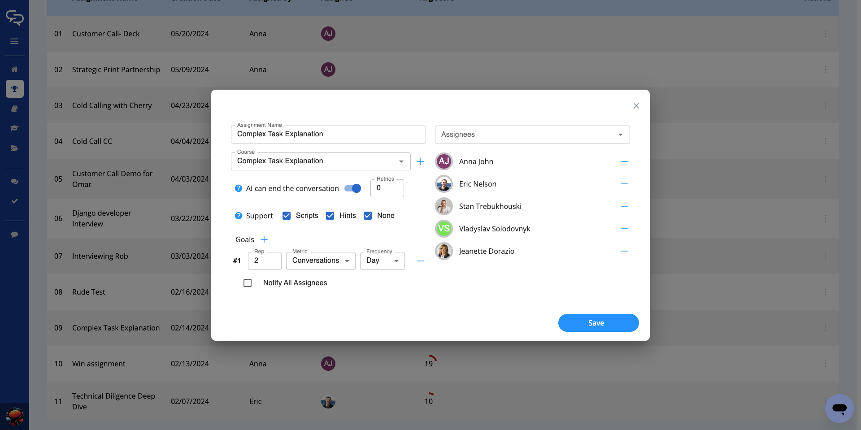Open the Assignees dropdown

[532, 135]
